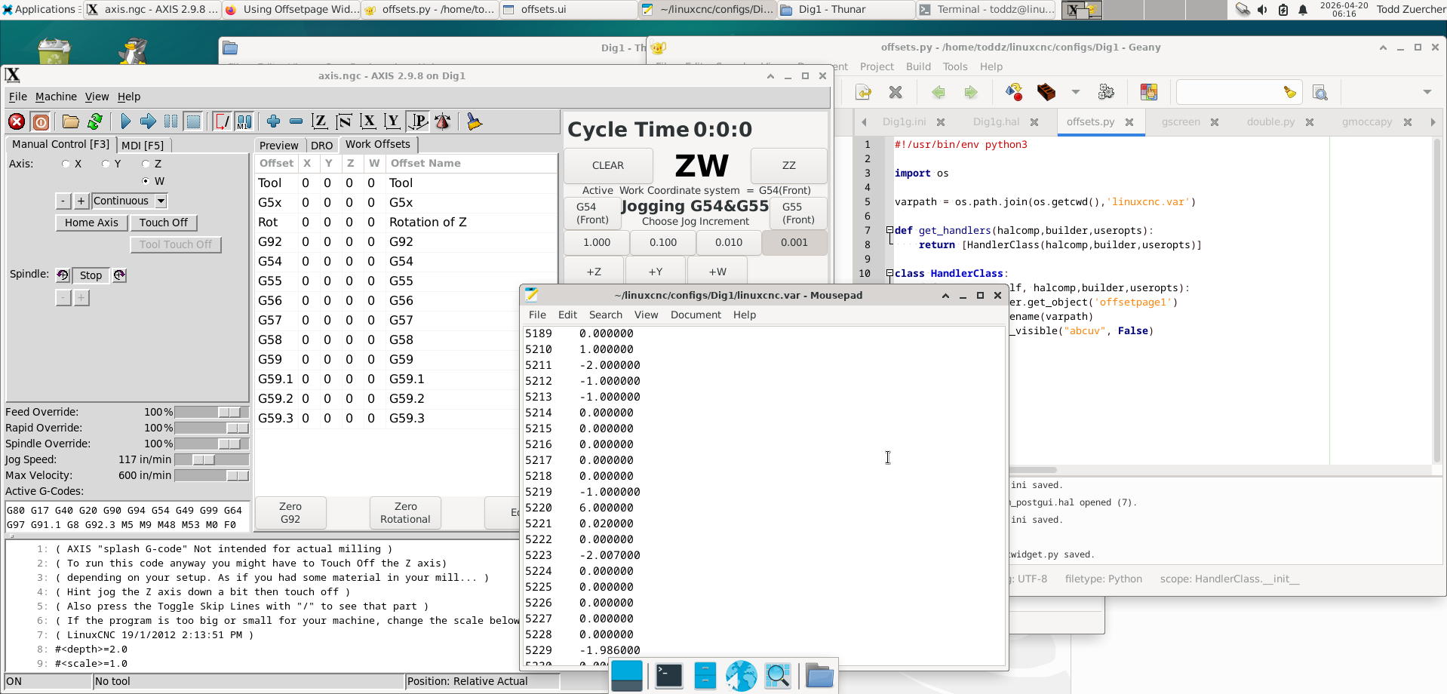
Task: Click the Geany Build brick icon
Action: [x=1046, y=92]
